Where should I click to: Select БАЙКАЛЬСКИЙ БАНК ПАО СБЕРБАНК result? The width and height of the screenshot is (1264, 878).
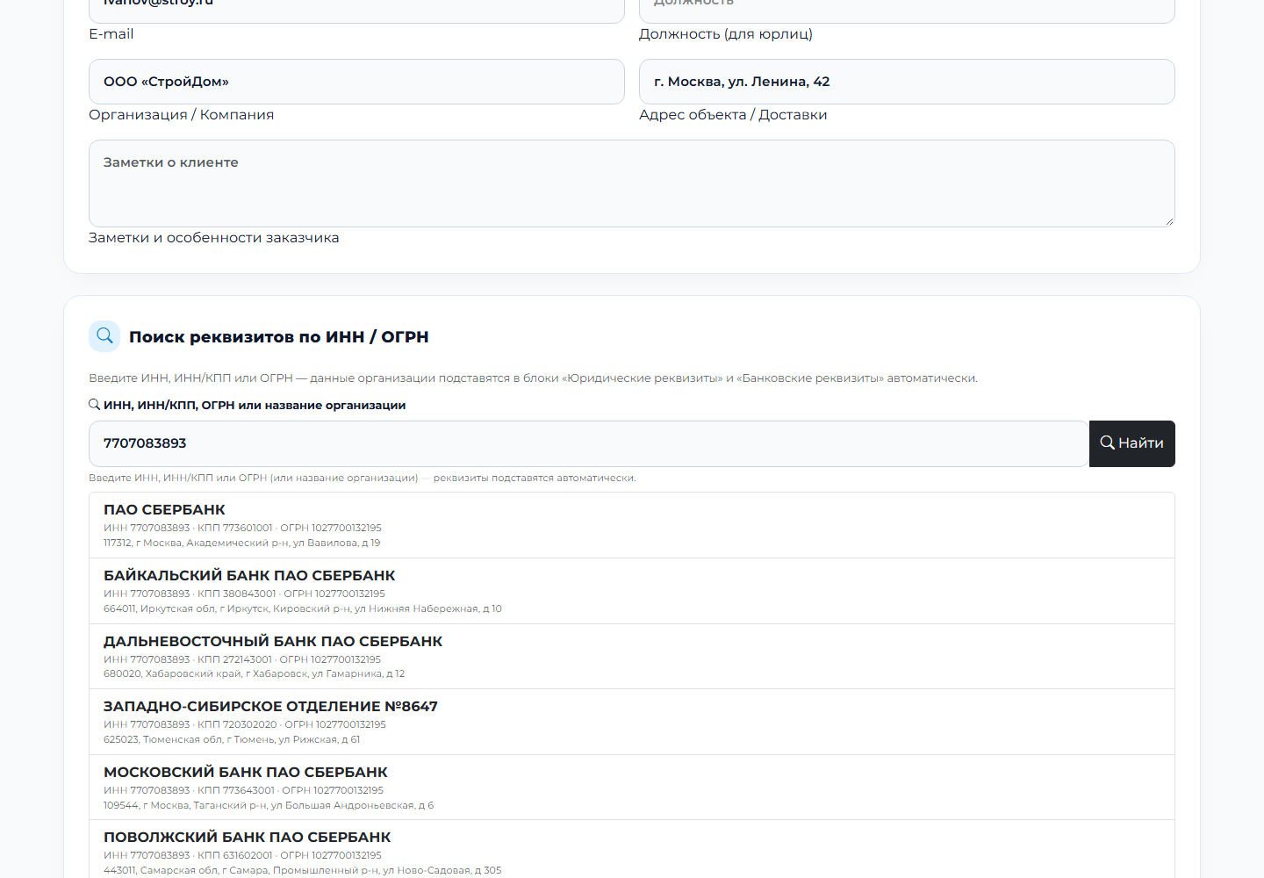click(x=632, y=591)
